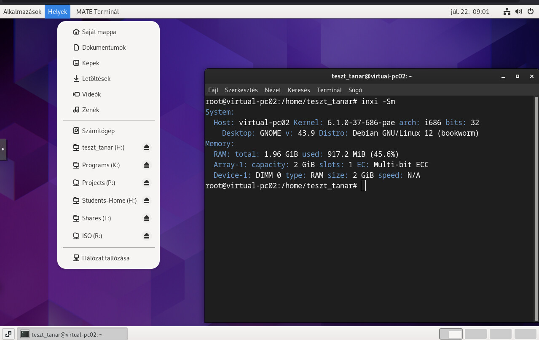The height and width of the screenshot is (340, 539).
Task: Open the volume control in top panel
Action: tap(519, 12)
